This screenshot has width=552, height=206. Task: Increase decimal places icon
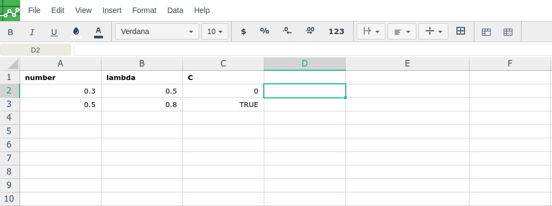310,31
